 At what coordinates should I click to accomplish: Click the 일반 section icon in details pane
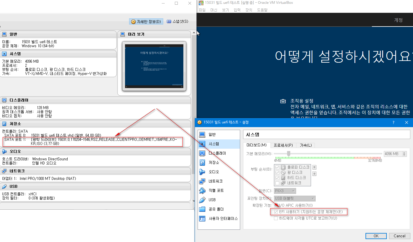[4, 34]
